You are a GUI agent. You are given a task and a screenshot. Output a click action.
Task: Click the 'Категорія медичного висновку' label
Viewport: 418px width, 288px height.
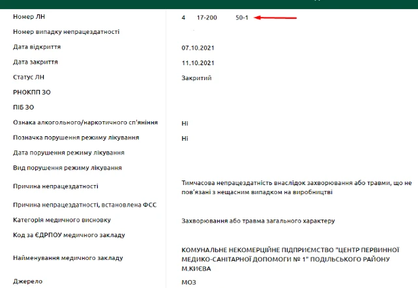pos(57,220)
